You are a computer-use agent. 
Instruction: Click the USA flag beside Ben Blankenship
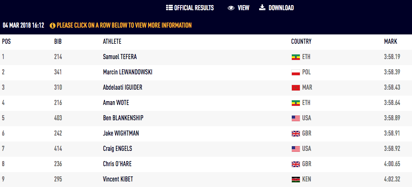click(x=296, y=118)
